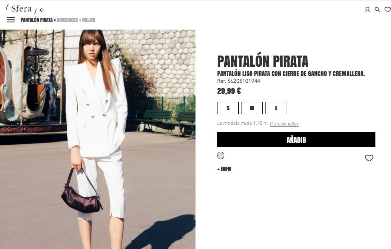Screen dimensions: 391x249
Task: Open the hamburger navigation menu
Action: click(x=11, y=20)
